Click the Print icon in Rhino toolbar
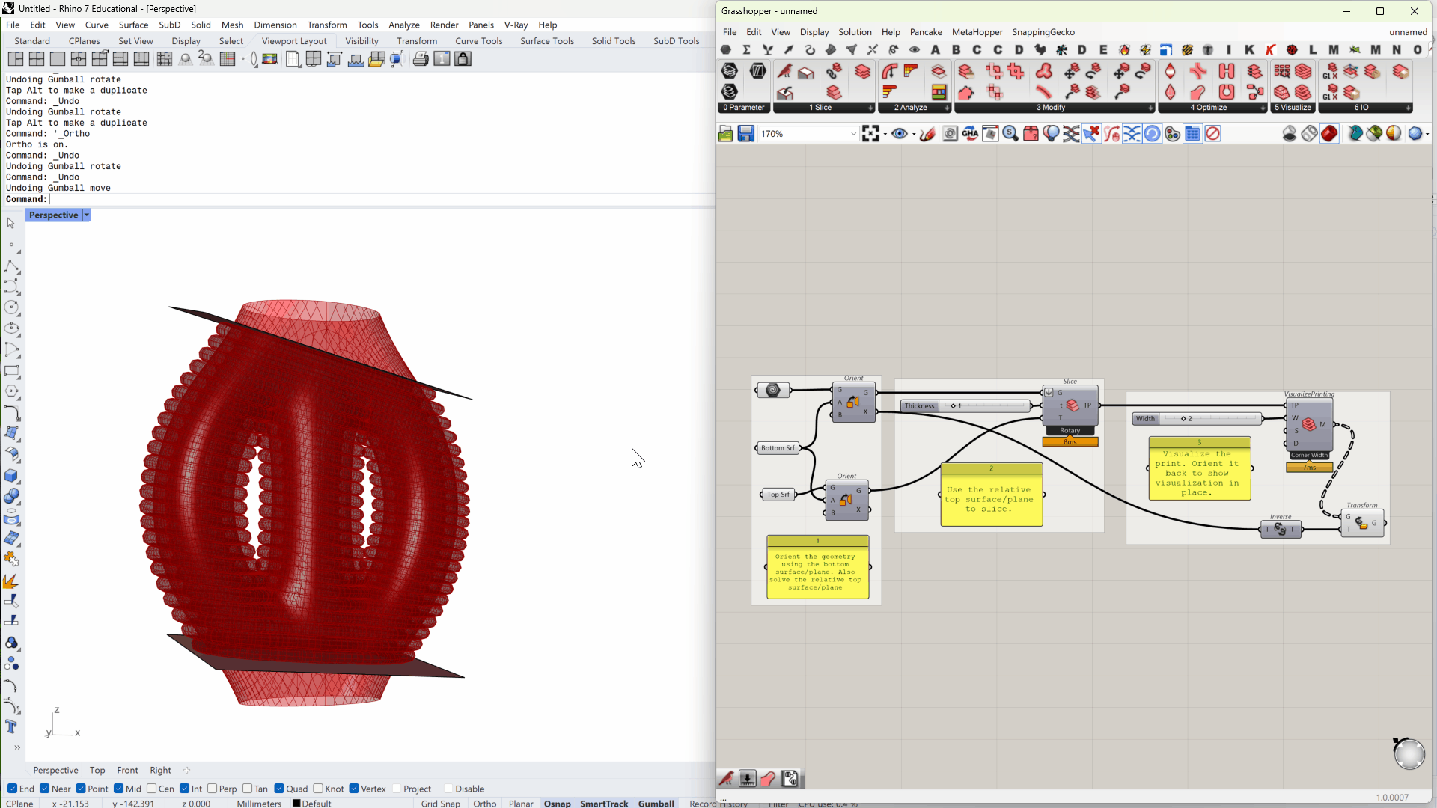Screen dimensions: 1437x808 pyautogui.click(x=421, y=59)
